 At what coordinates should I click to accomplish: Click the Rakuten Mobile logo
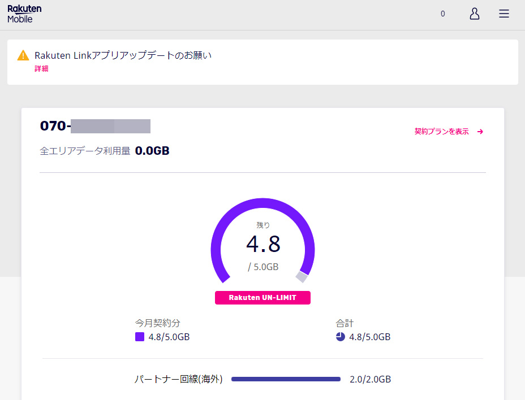pos(24,14)
